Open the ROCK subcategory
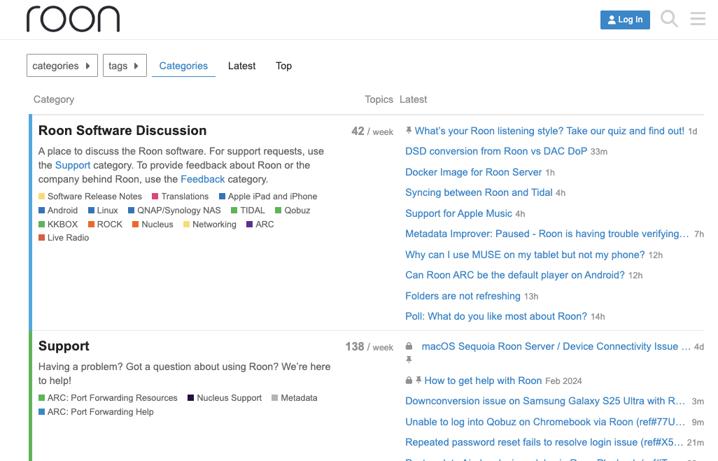 pos(105,225)
